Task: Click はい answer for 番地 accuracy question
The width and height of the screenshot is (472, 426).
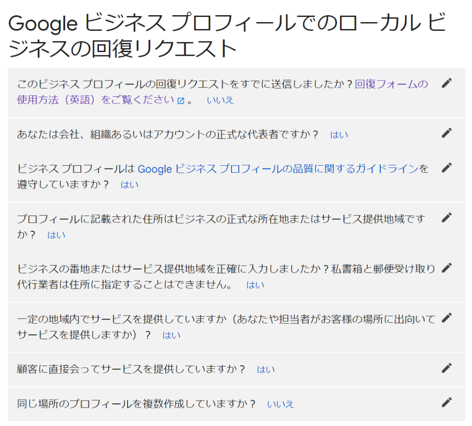Action: 255,285
